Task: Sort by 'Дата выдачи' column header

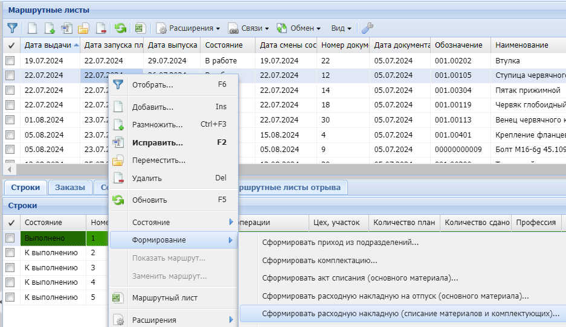Action: pos(48,45)
